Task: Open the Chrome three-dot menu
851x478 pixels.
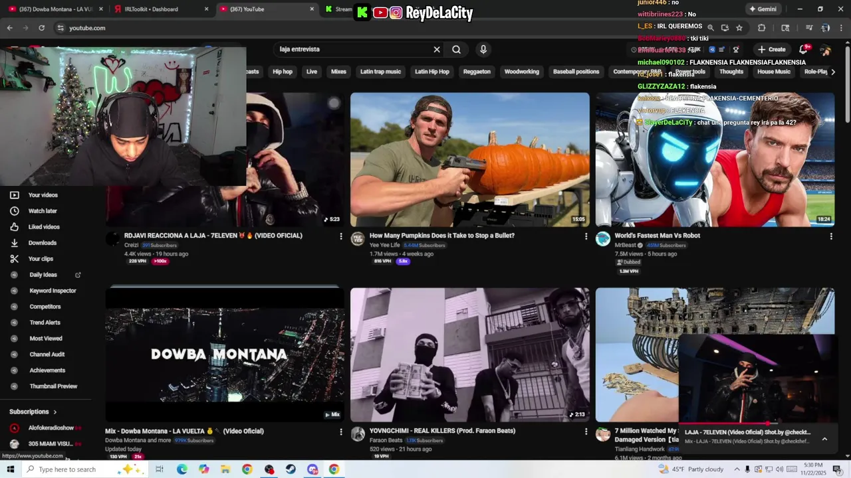Action: [841, 28]
